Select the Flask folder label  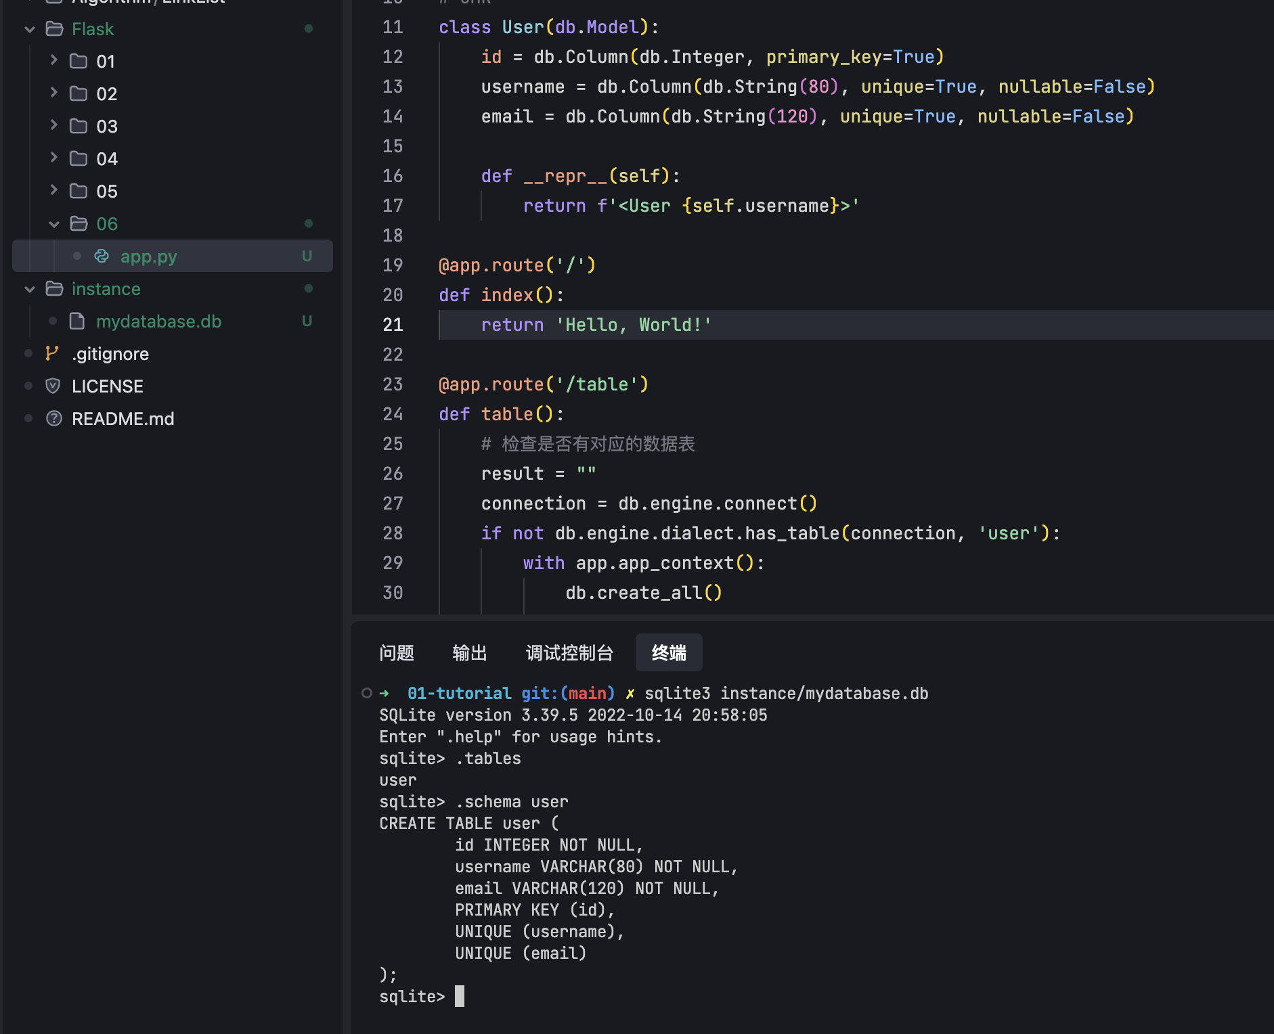coord(93,29)
